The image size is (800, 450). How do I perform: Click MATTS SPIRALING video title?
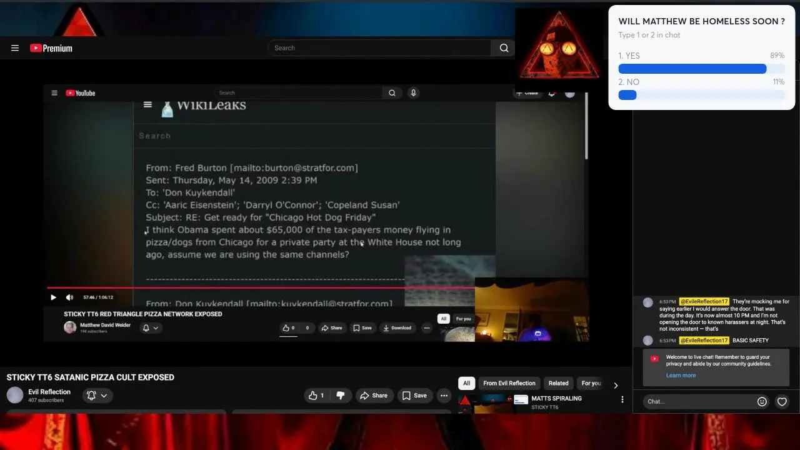tap(556, 398)
